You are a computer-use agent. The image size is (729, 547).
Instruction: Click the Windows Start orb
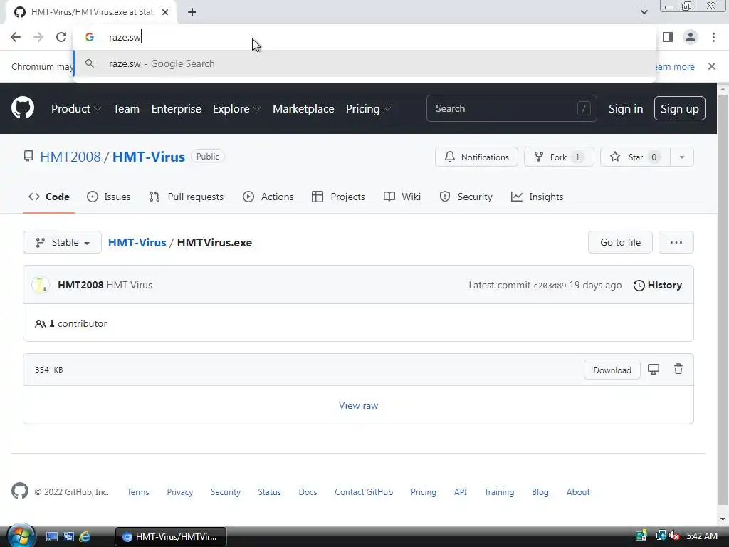20,536
